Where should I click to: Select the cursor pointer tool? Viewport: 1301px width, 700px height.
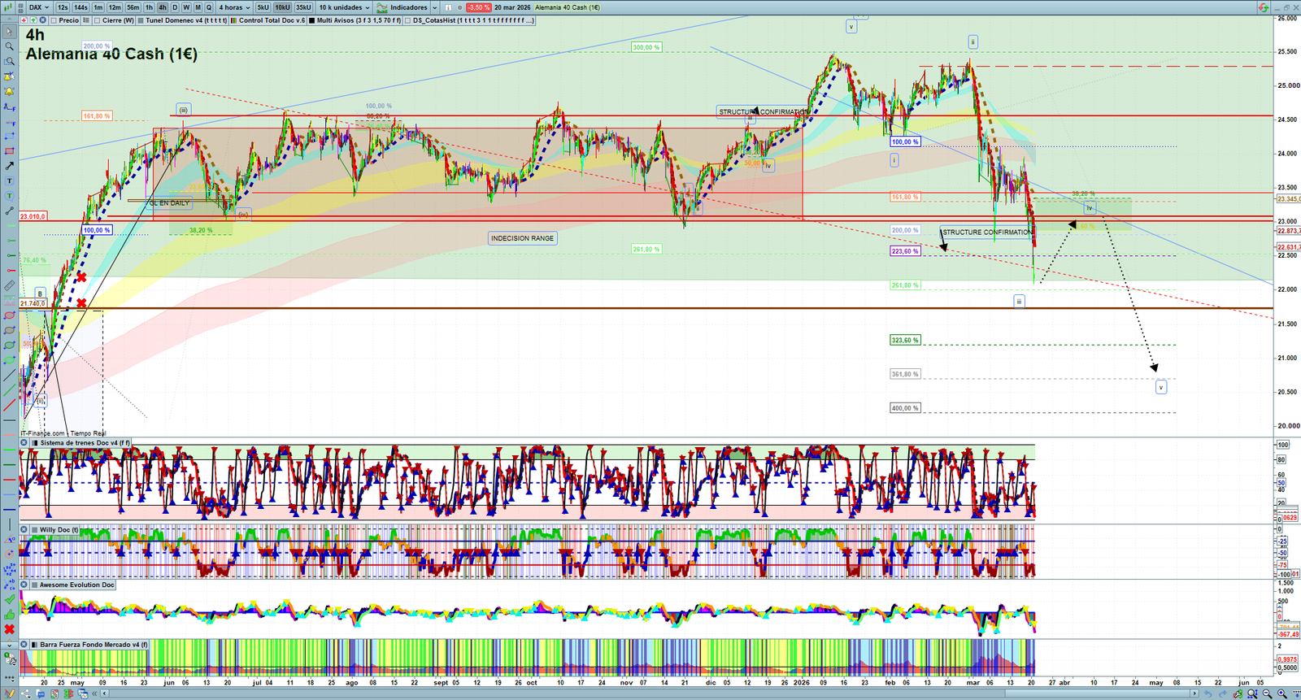point(9,32)
